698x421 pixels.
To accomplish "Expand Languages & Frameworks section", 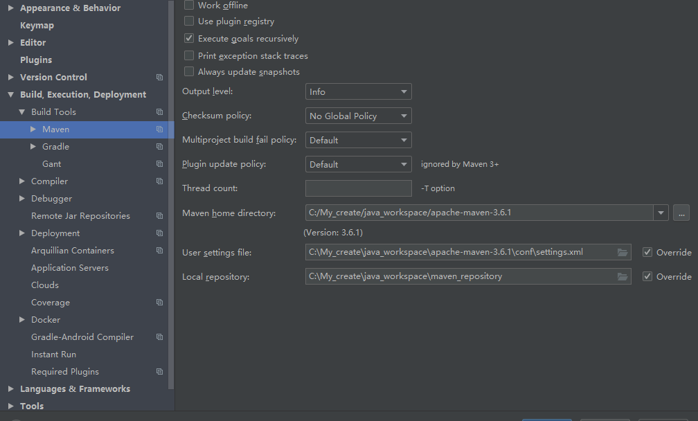I will [x=10, y=389].
